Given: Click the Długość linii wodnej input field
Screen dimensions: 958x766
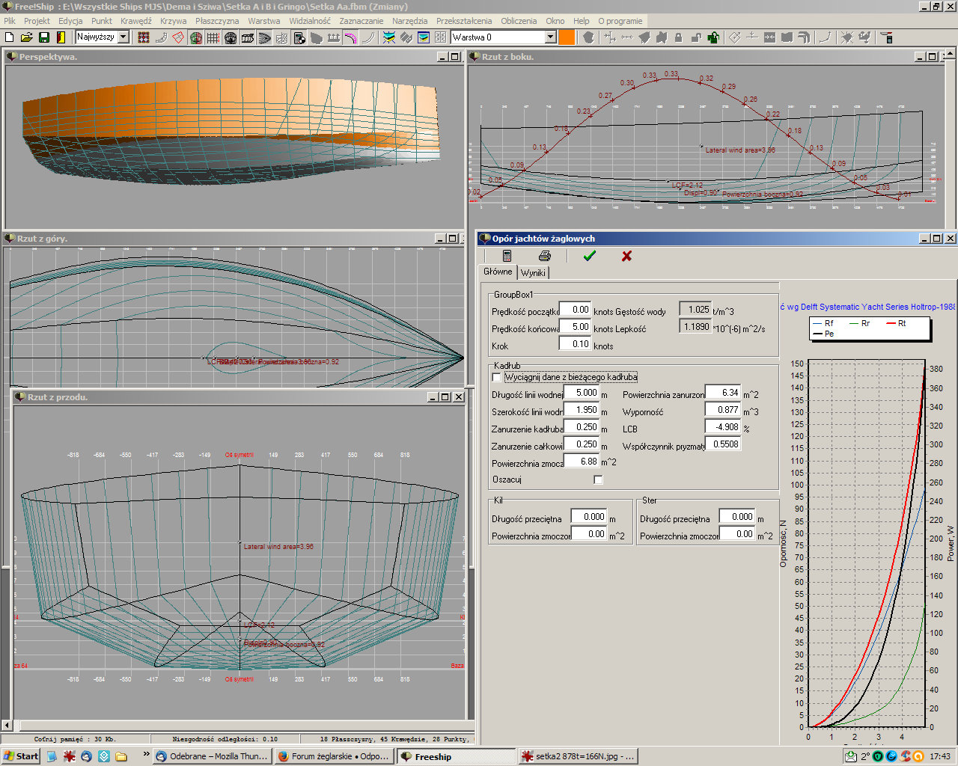Looking at the screenshot, I should 581,393.
